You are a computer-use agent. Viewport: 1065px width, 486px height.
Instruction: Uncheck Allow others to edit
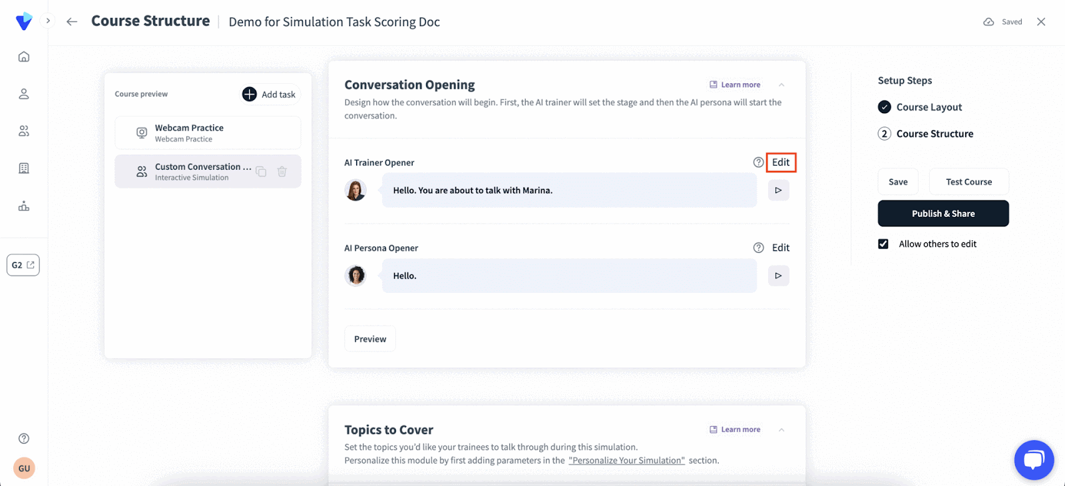(x=883, y=244)
